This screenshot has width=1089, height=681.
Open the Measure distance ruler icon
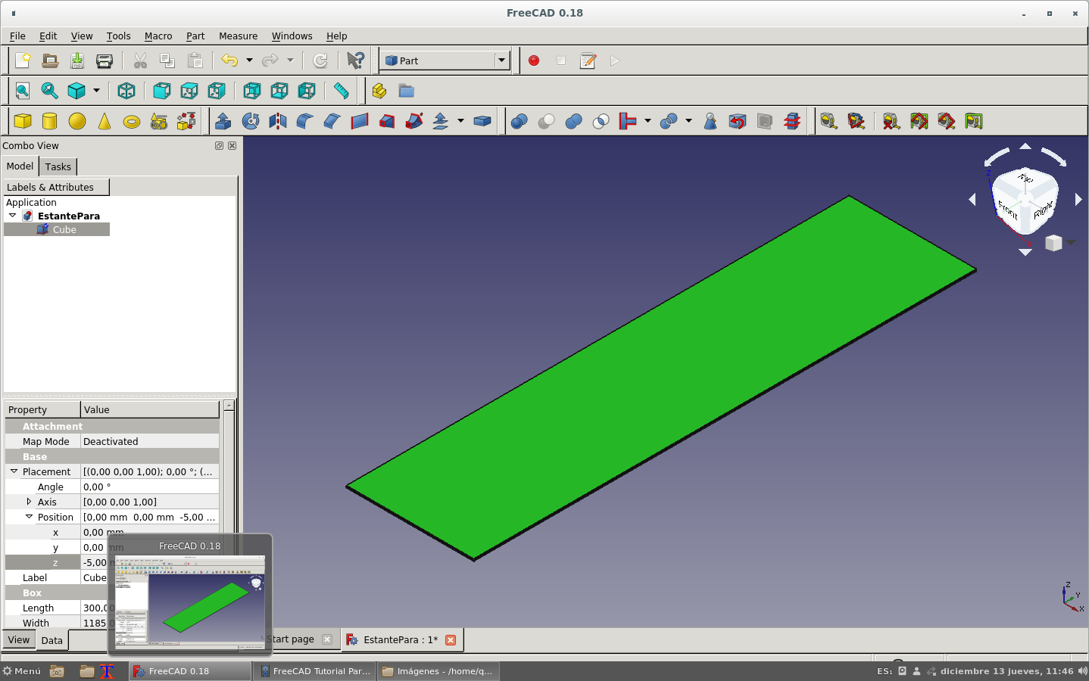342,91
